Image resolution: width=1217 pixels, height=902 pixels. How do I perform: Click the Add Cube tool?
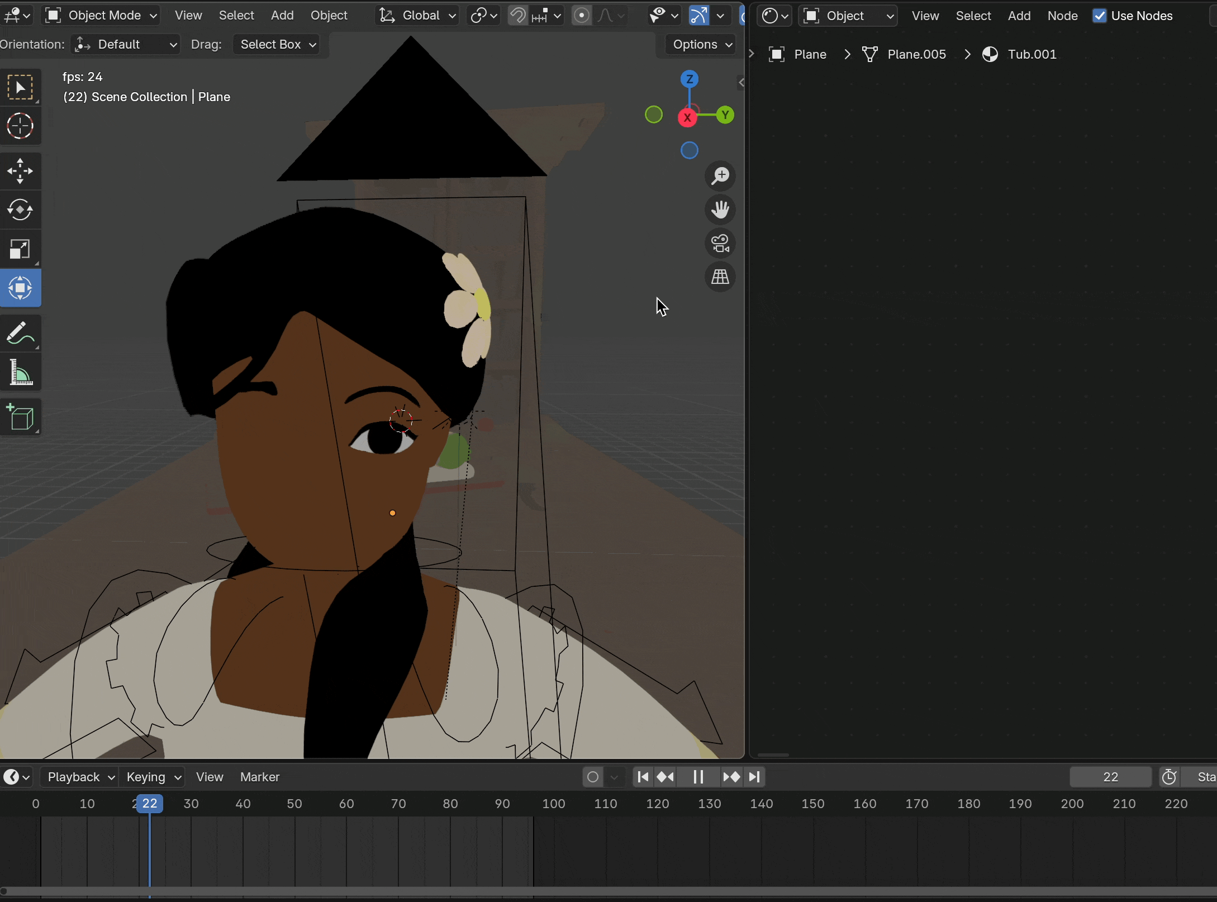coord(20,417)
